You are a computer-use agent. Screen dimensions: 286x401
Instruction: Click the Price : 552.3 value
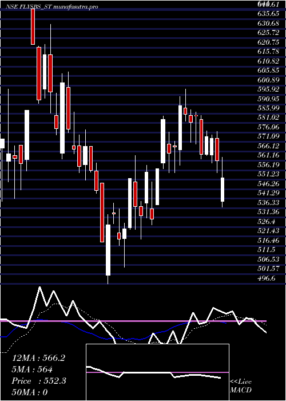[39, 381]
